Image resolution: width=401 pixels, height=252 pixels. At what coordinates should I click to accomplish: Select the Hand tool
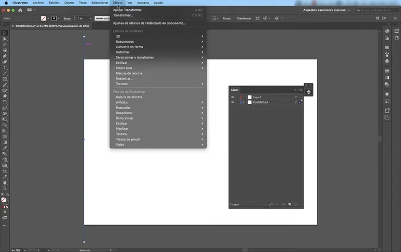coord(5,183)
